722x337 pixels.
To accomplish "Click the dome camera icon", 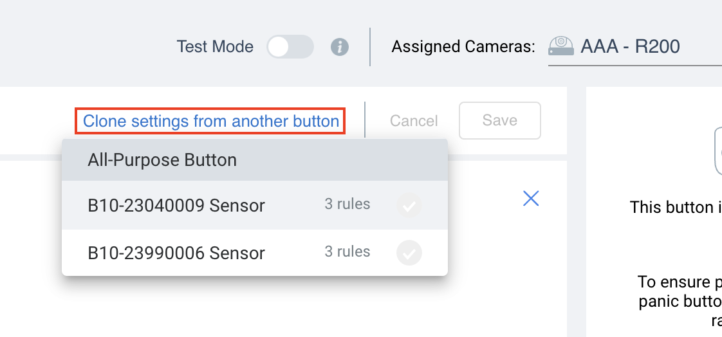I will [561, 46].
